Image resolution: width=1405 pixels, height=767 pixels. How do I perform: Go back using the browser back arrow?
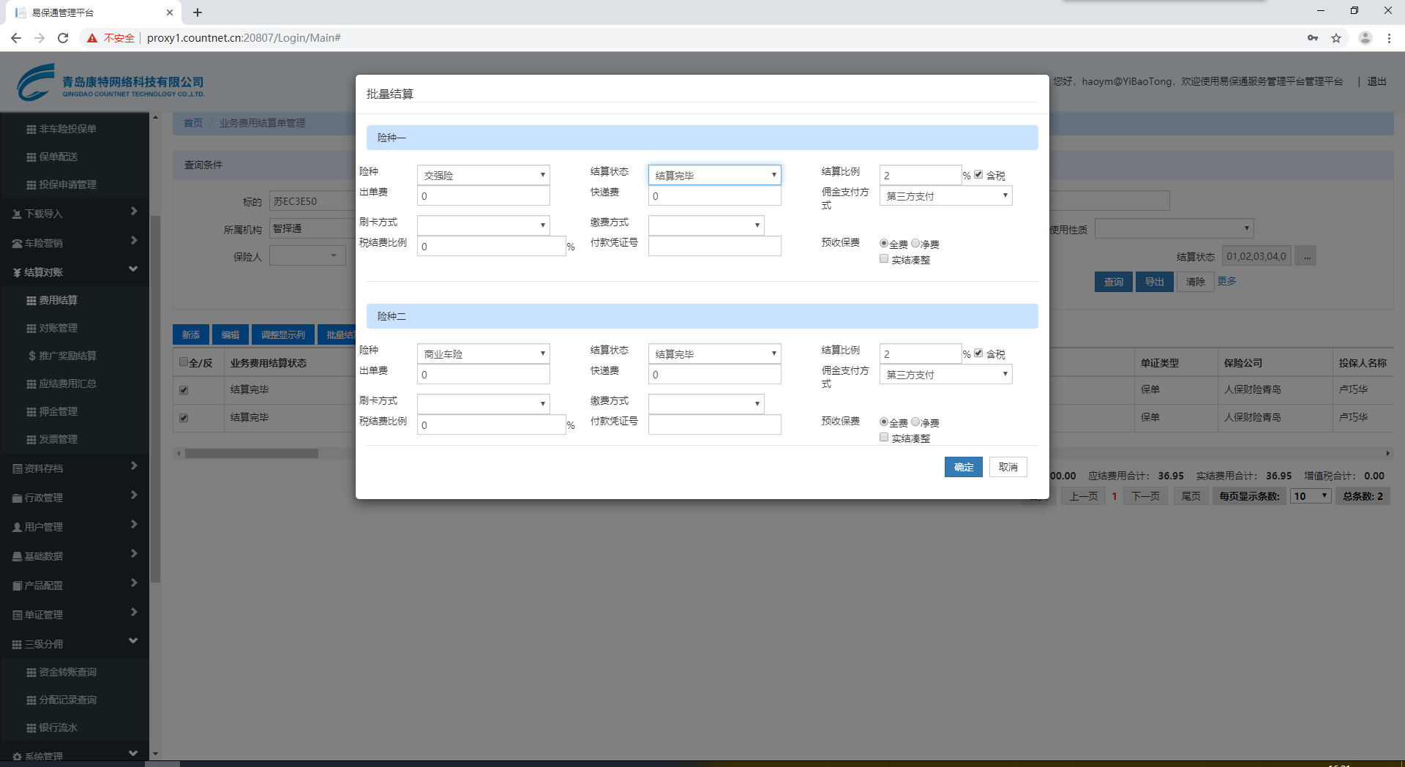click(16, 38)
